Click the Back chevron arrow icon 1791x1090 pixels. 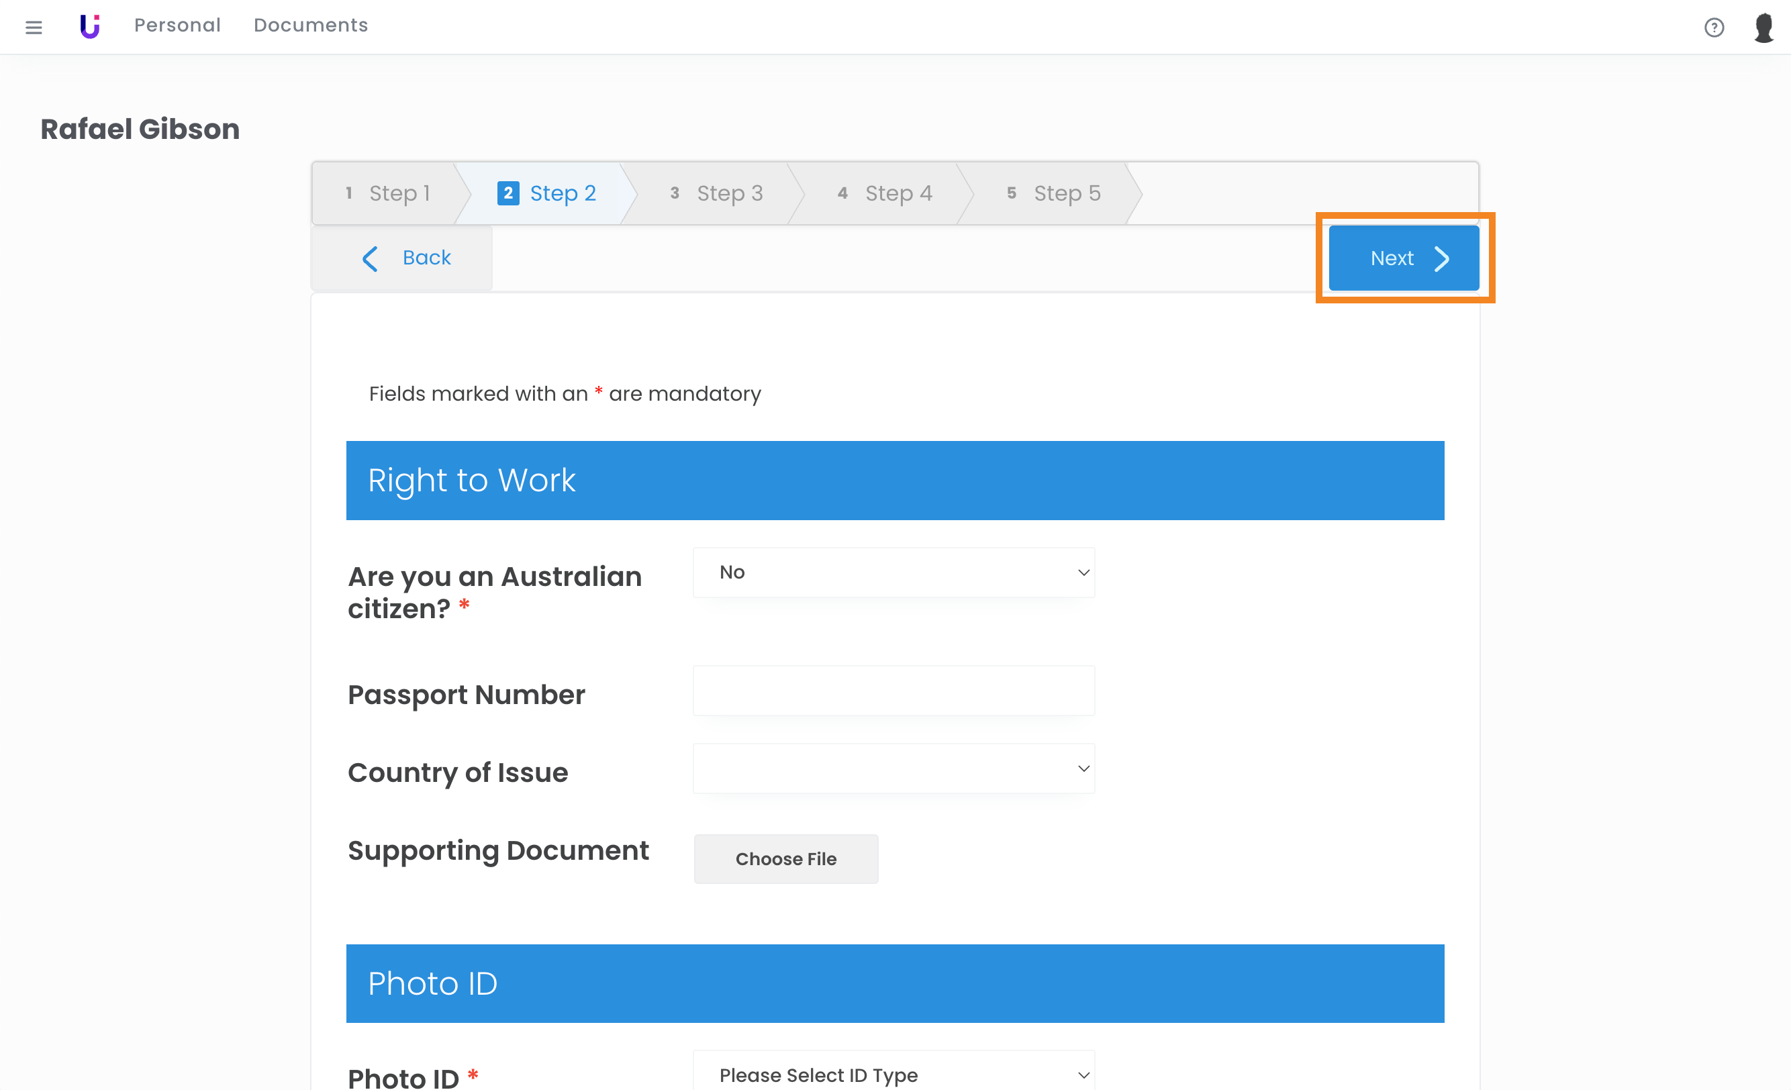click(370, 258)
